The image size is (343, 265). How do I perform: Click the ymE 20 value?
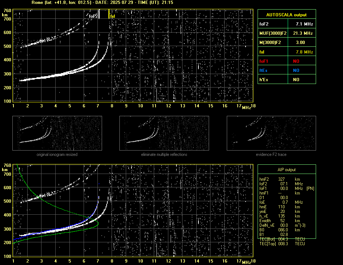pyautogui.click(x=282, y=212)
